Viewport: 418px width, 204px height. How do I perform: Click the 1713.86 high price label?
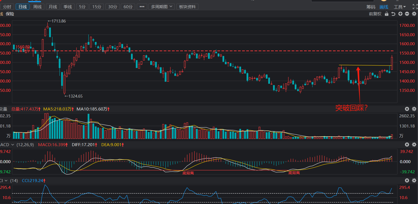pyautogui.click(x=57, y=21)
